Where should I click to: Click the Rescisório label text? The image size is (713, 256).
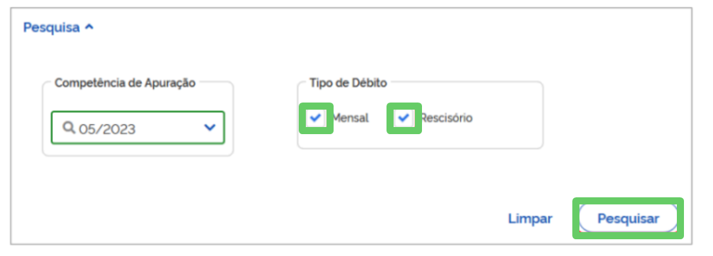coord(447,118)
